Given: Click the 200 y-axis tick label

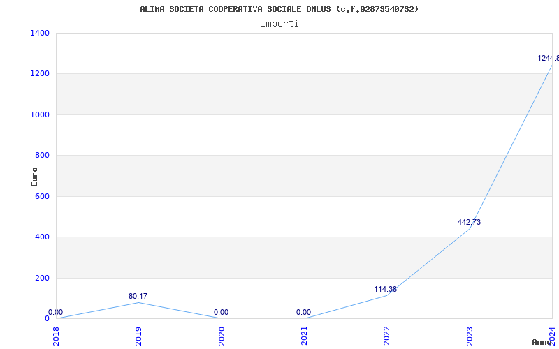Looking at the screenshot, I should click(42, 278).
